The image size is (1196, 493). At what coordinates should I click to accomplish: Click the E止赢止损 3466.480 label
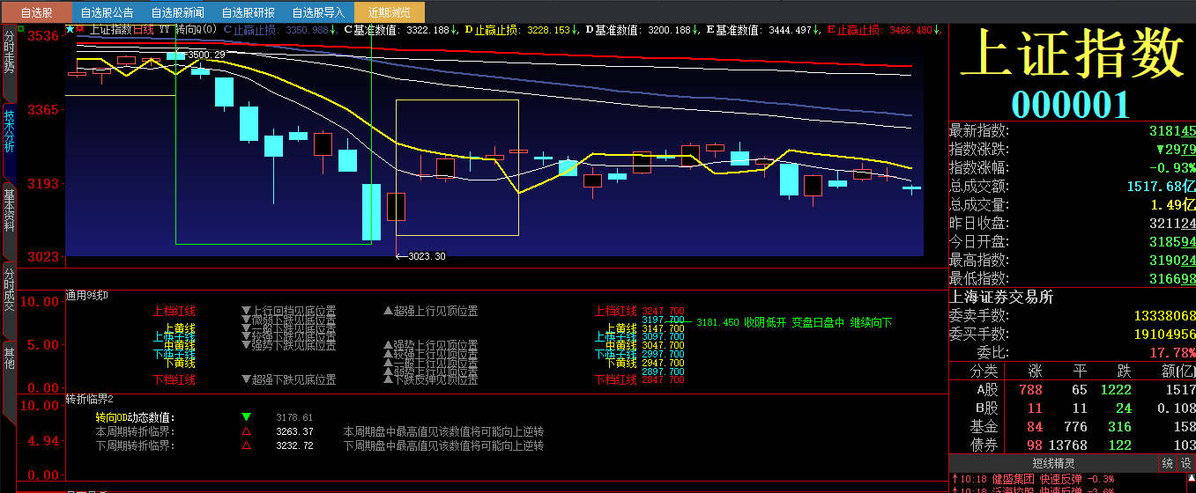click(x=883, y=30)
